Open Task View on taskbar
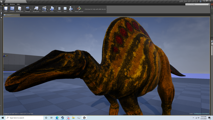 [x=51, y=118]
